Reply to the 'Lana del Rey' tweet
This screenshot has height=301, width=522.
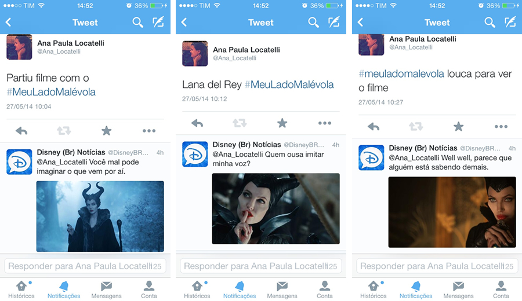(x=197, y=123)
